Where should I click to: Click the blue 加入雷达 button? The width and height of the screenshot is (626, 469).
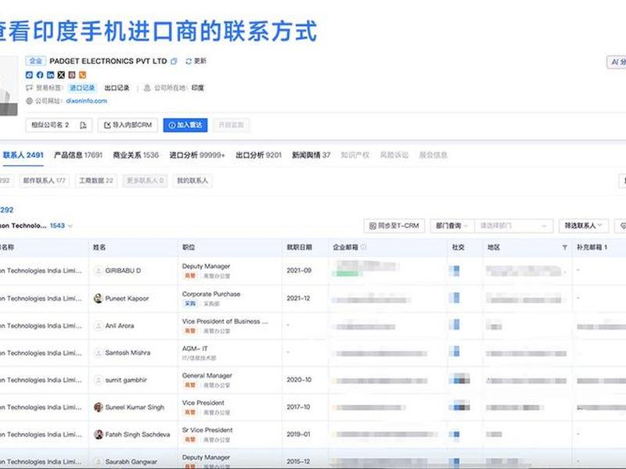[185, 125]
